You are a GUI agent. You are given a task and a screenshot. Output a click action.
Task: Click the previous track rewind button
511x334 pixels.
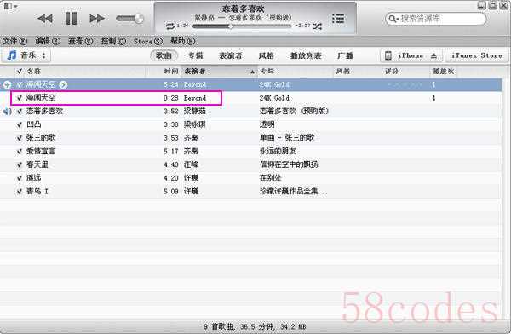click(45, 19)
